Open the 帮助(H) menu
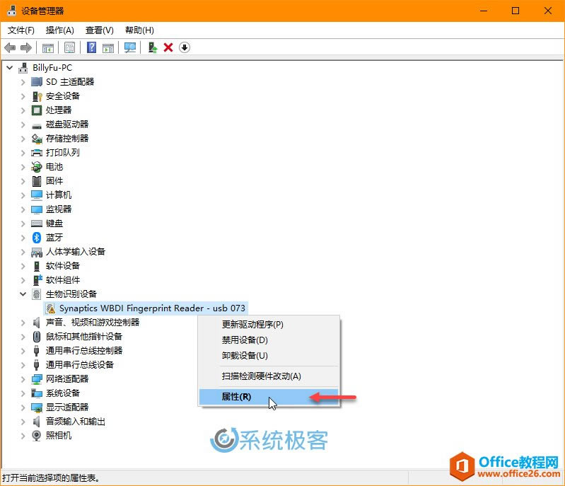Viewport: 565px width, 486px height. point(139,30)
